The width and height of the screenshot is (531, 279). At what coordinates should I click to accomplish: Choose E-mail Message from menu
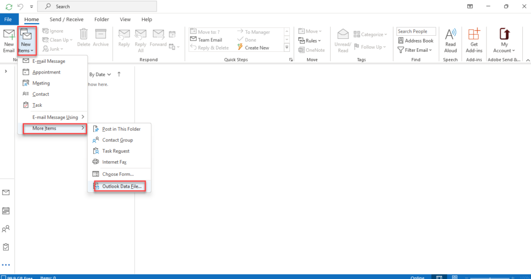pos(53,61)
